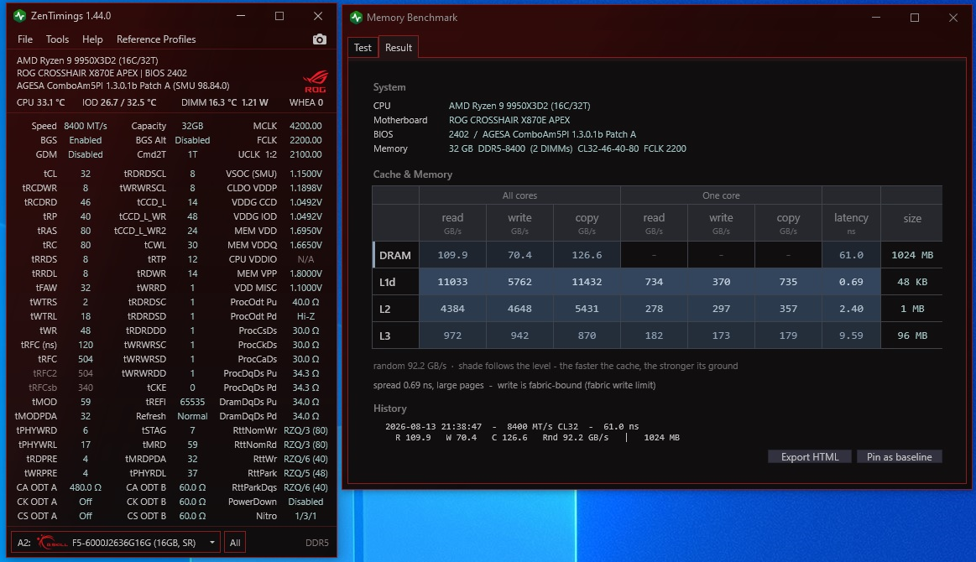Click the tRFC value 504

click(86, 359)
